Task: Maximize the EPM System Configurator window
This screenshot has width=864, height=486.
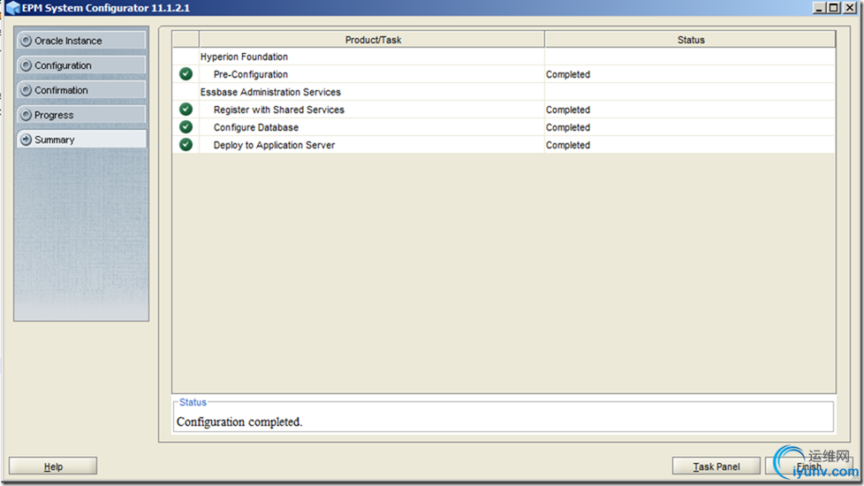Action: (834, 8)
